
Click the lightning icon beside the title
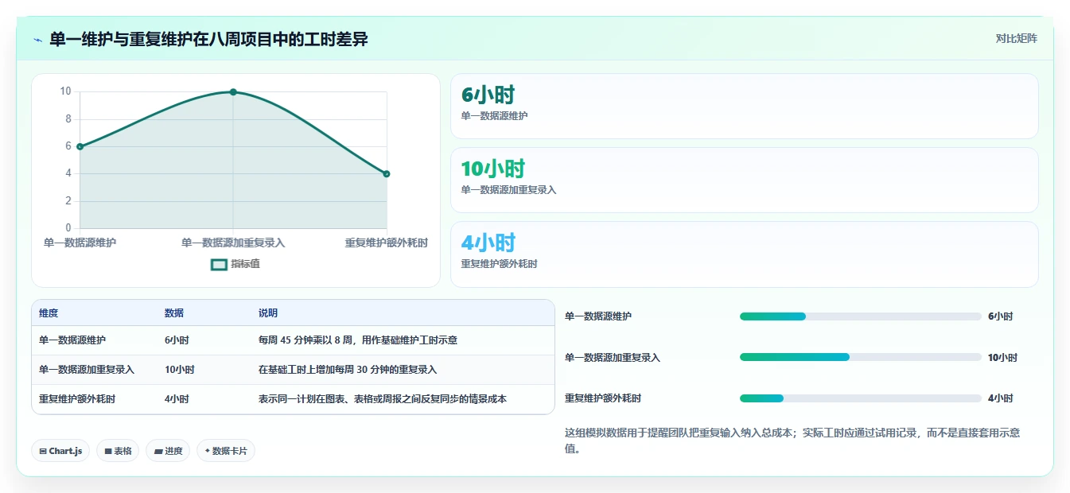[x=38, y=40]
